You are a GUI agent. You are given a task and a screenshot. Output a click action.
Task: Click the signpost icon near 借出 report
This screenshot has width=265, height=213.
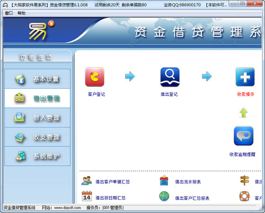point(244,180)
